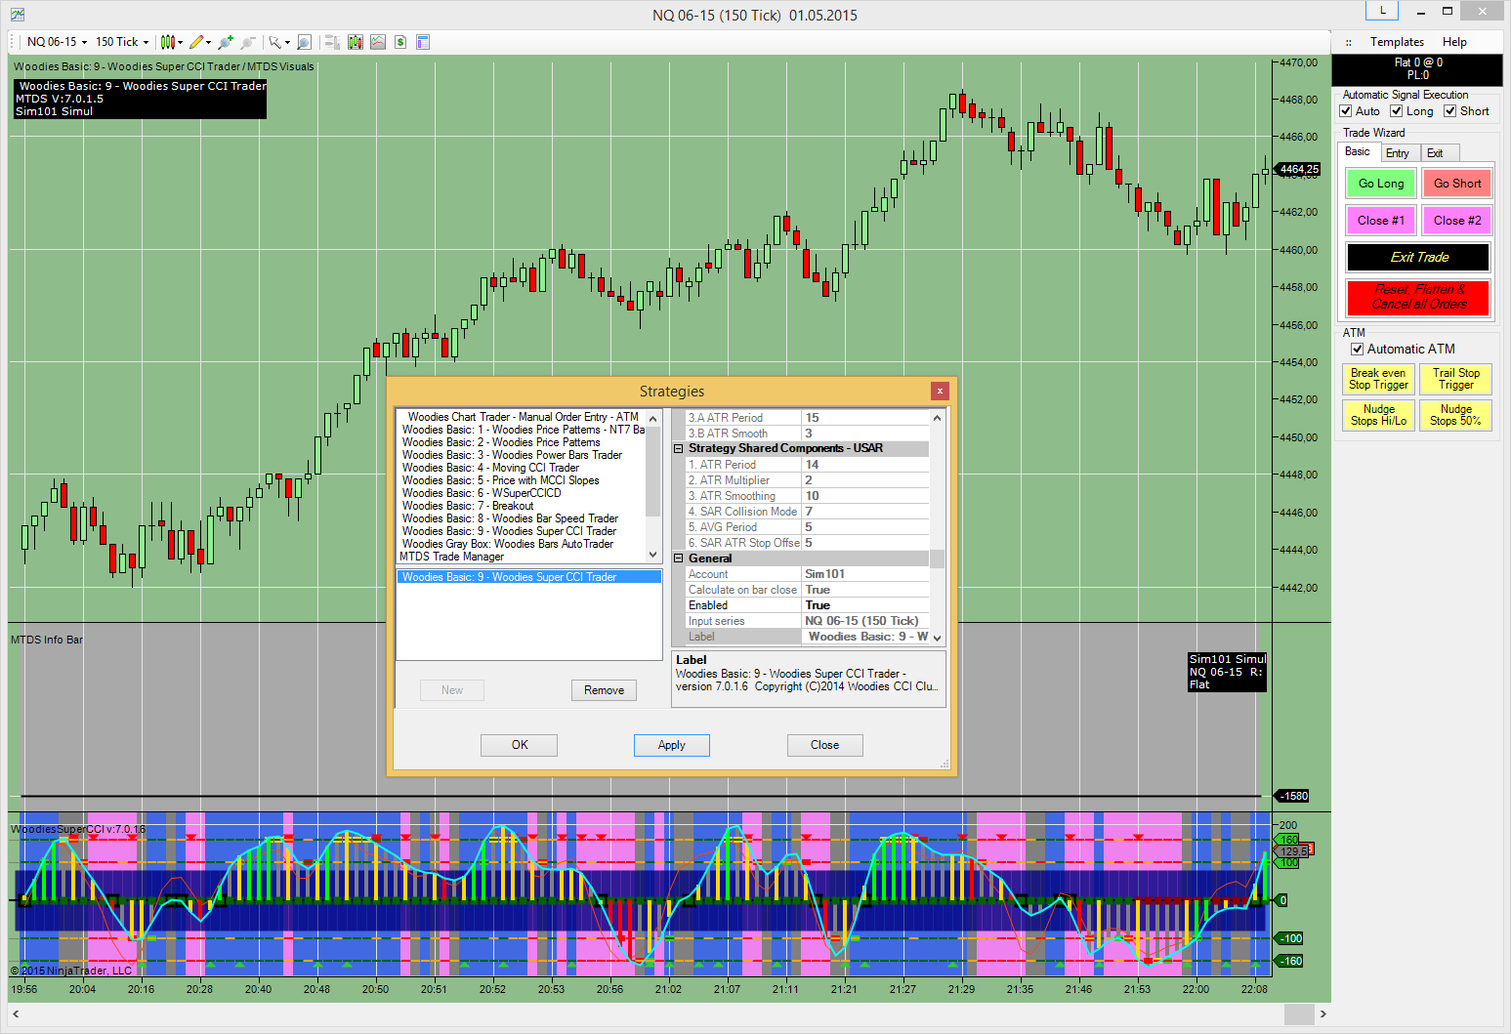Click the zoom frame magnifier icon
The width and height of the screenshot is (1511, 1034).
tap(304, 42)
